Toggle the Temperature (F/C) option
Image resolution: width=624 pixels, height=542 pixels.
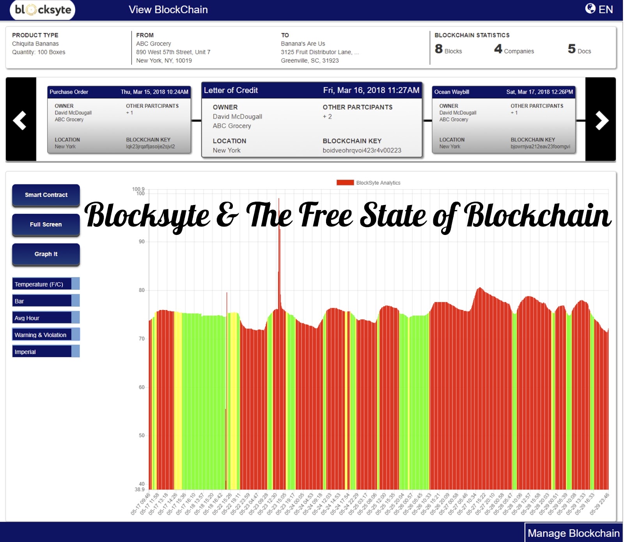click(x=46, y=284)
